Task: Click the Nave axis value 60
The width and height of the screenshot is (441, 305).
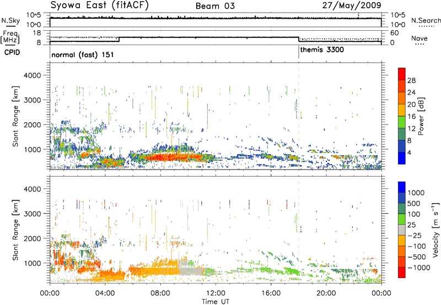Action: click(395, 33)
